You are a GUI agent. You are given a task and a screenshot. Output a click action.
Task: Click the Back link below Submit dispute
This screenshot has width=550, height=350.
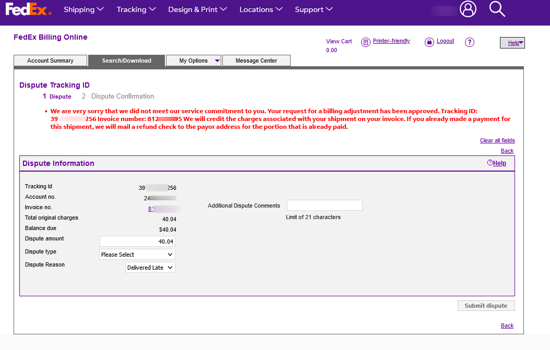507,326
